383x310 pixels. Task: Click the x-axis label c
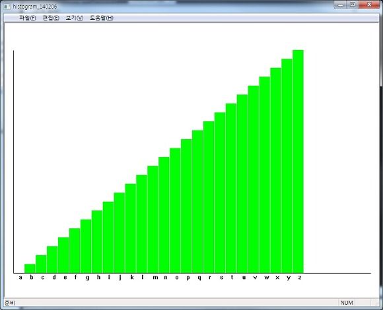pyautogui.click(x=43, y=277)
